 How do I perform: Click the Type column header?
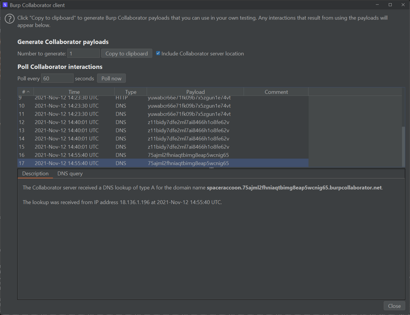tap(130, 91)
